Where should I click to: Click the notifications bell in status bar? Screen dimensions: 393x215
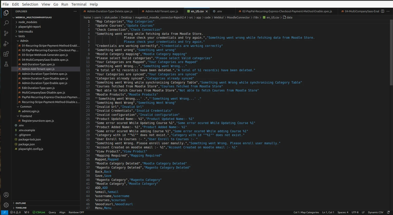point(388,212)
